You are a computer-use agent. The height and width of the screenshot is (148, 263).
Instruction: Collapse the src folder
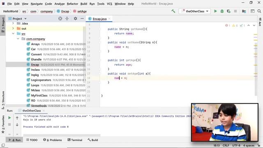pos(13,34)
